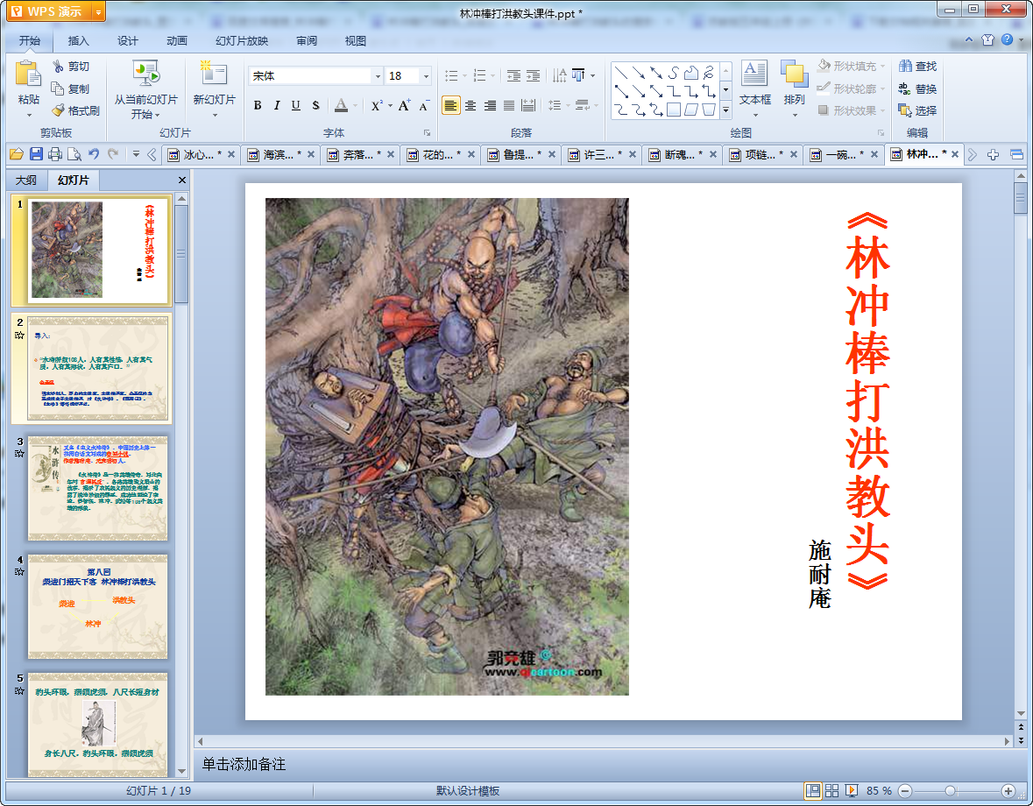Enable center alignment button
1033x806 pixels.
click(x=471, y=105)
